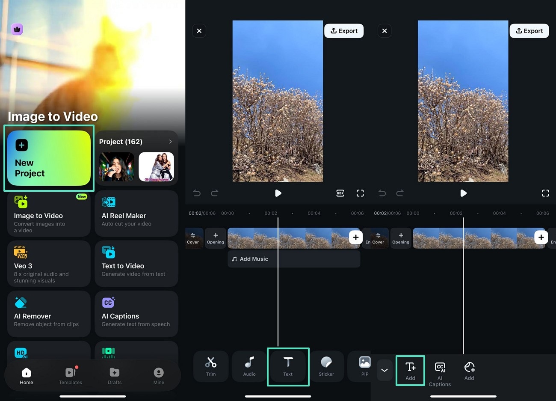The image size is (556, 401).
Task: Open the singer project thumbnail
Action: coord(116,166)
